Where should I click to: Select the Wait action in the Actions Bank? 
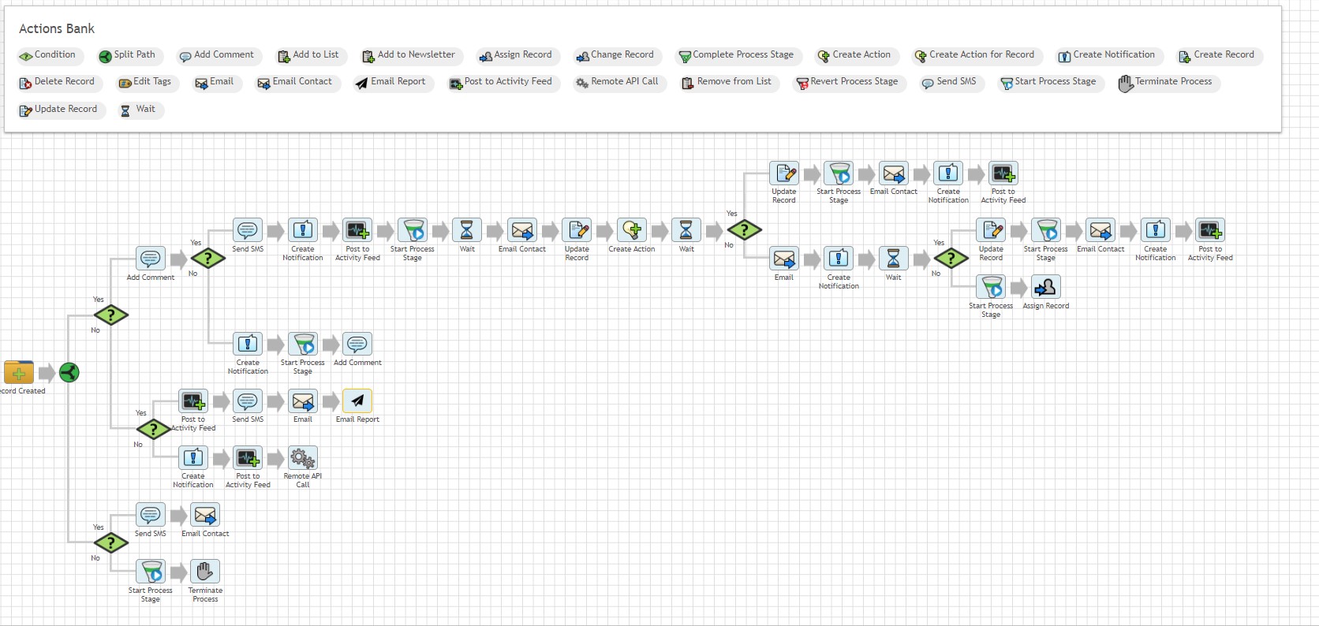138,110
